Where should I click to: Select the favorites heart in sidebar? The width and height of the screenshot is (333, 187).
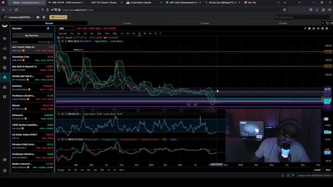tap(5, 39)
